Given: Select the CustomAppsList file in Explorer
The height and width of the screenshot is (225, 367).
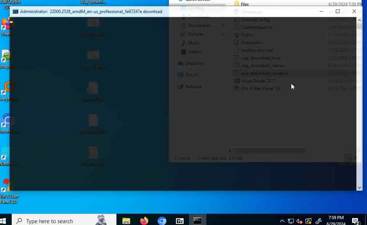Looking at the screenshot, I should (x=257, y=27).
